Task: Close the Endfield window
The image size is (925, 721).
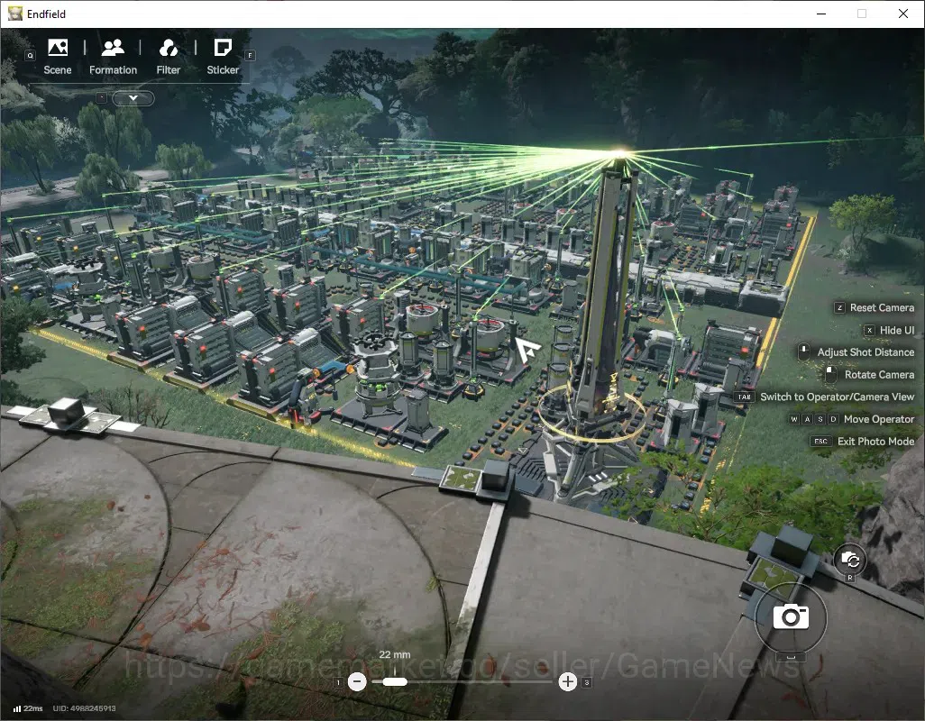Action: [x=903, y=14]
